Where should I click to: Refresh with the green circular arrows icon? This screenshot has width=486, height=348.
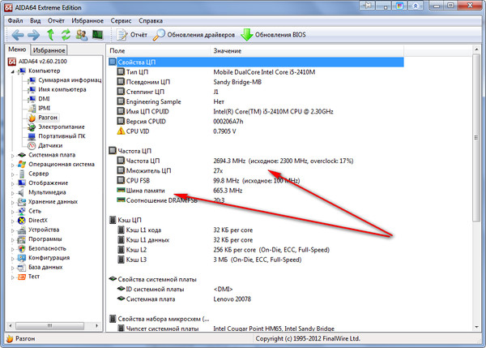tap(66, 34)
